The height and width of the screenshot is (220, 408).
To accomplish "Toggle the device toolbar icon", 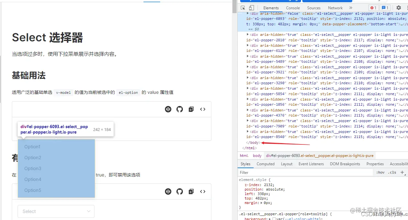I will click(251, 8).
